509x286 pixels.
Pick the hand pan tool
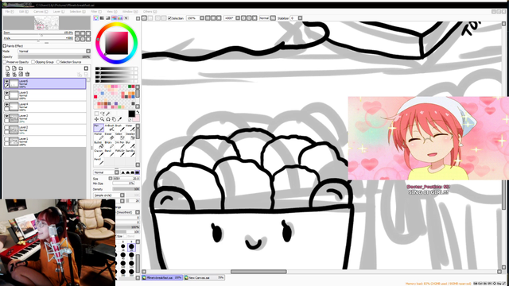114,119
